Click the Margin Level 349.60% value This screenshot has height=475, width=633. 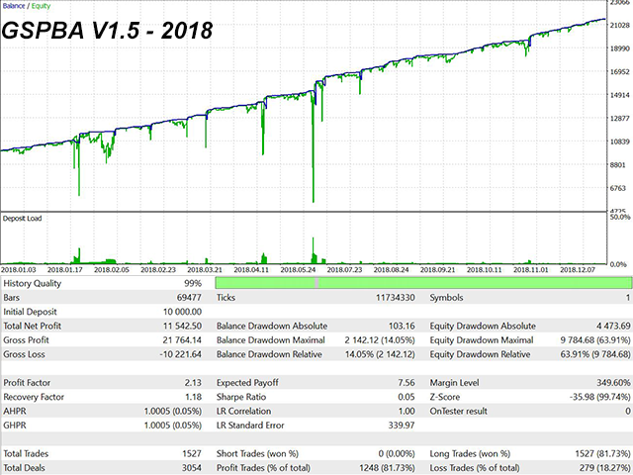point(599,382)
